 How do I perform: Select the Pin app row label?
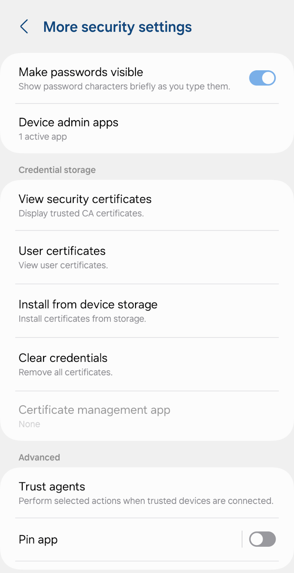click(x=38, y=539)
